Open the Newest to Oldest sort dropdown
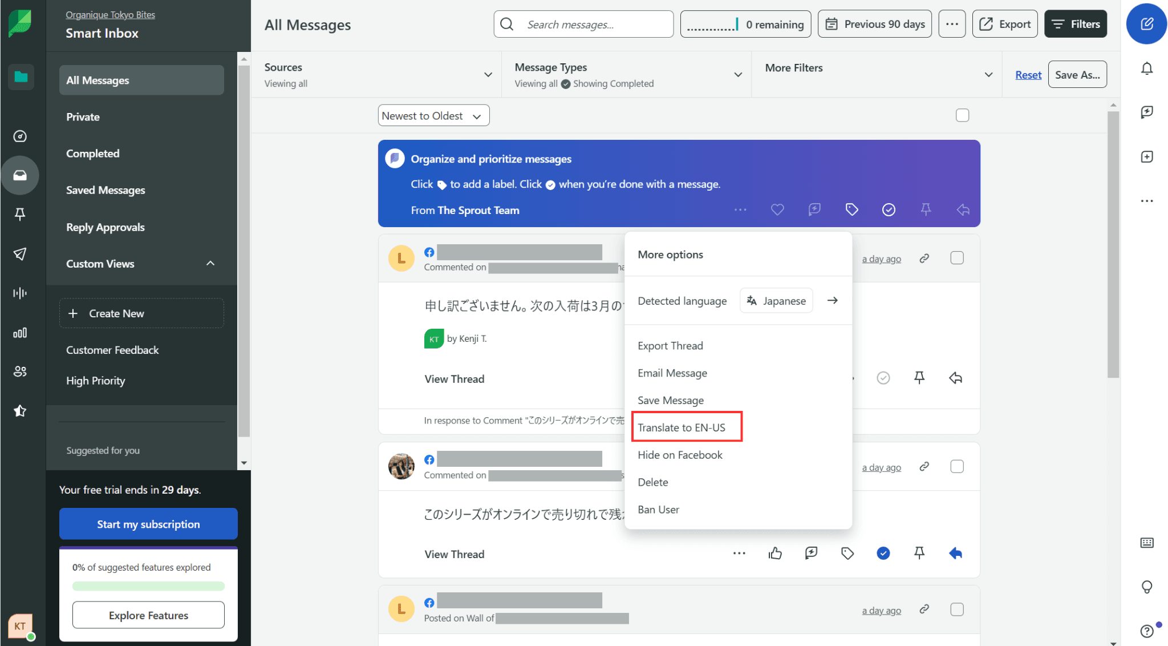 (433, 116)
